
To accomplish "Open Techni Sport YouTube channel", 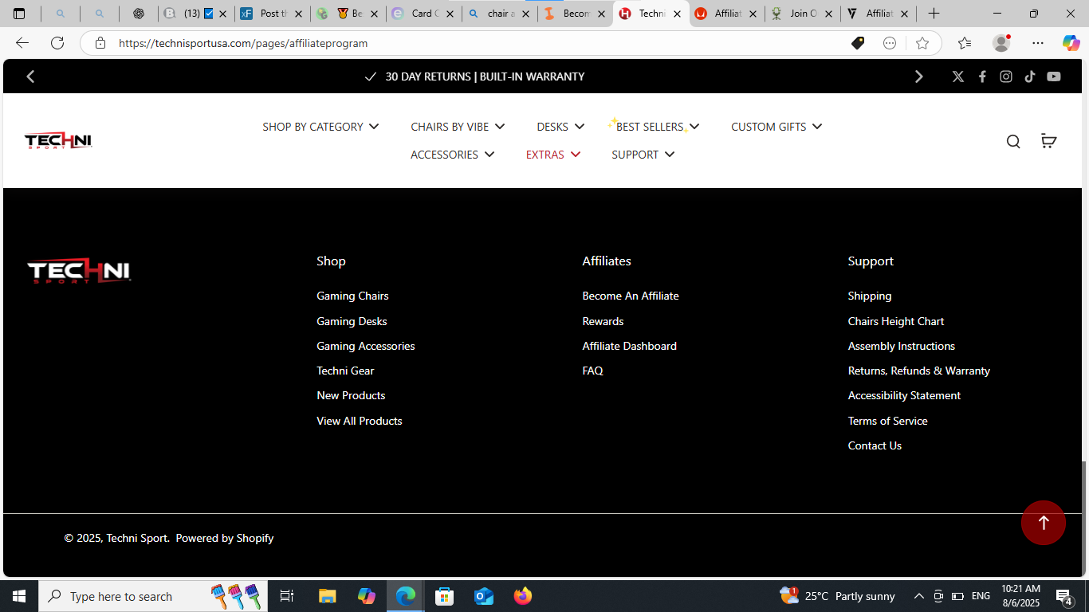I will (1054, 76).
